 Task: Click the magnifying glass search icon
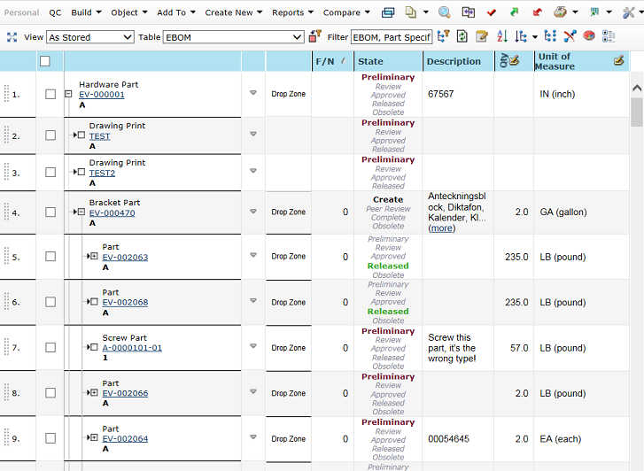pyautogui.click(x=445, y=12)
